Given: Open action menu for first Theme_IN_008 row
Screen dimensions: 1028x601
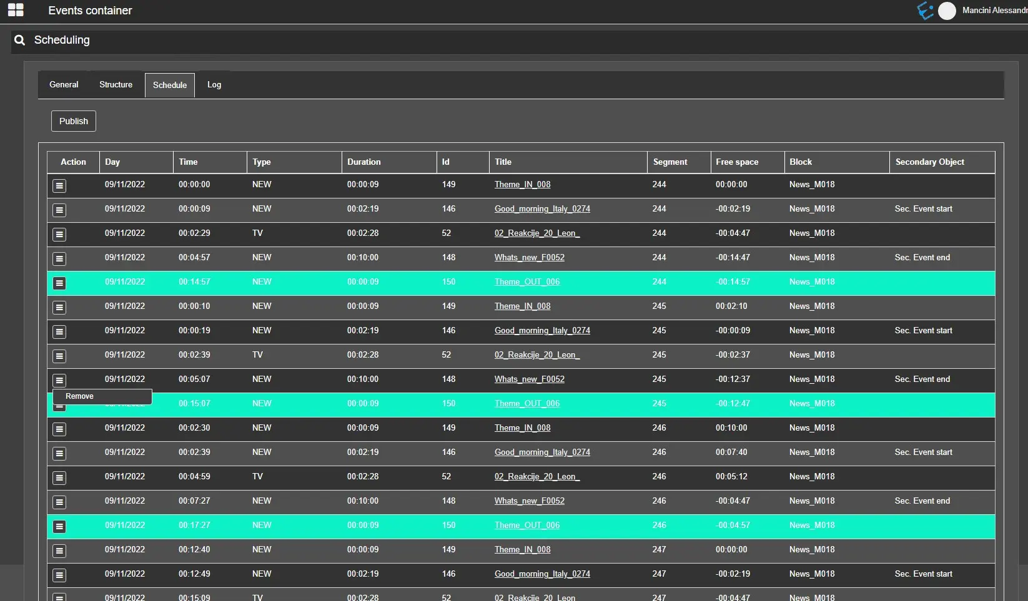Looking at the screenshot, I should point(59,185).
